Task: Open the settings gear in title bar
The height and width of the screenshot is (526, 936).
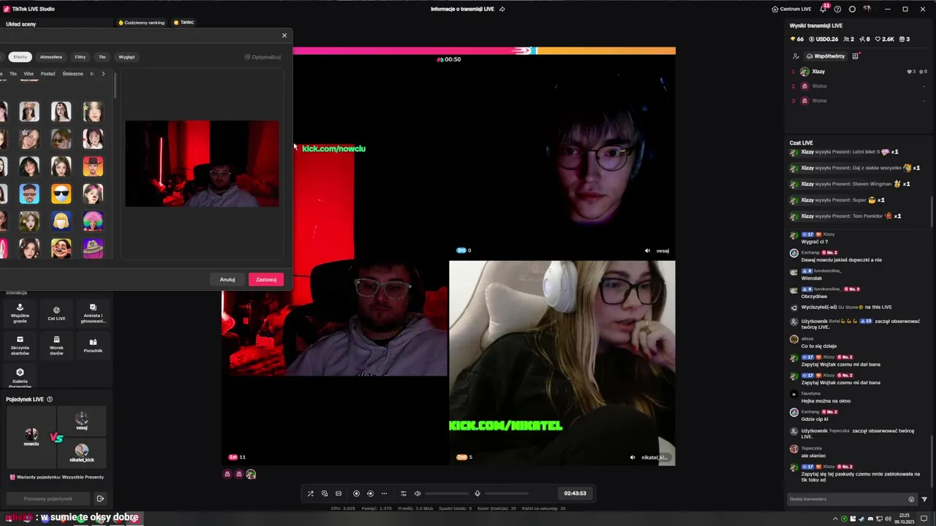Action: (852, 9)
